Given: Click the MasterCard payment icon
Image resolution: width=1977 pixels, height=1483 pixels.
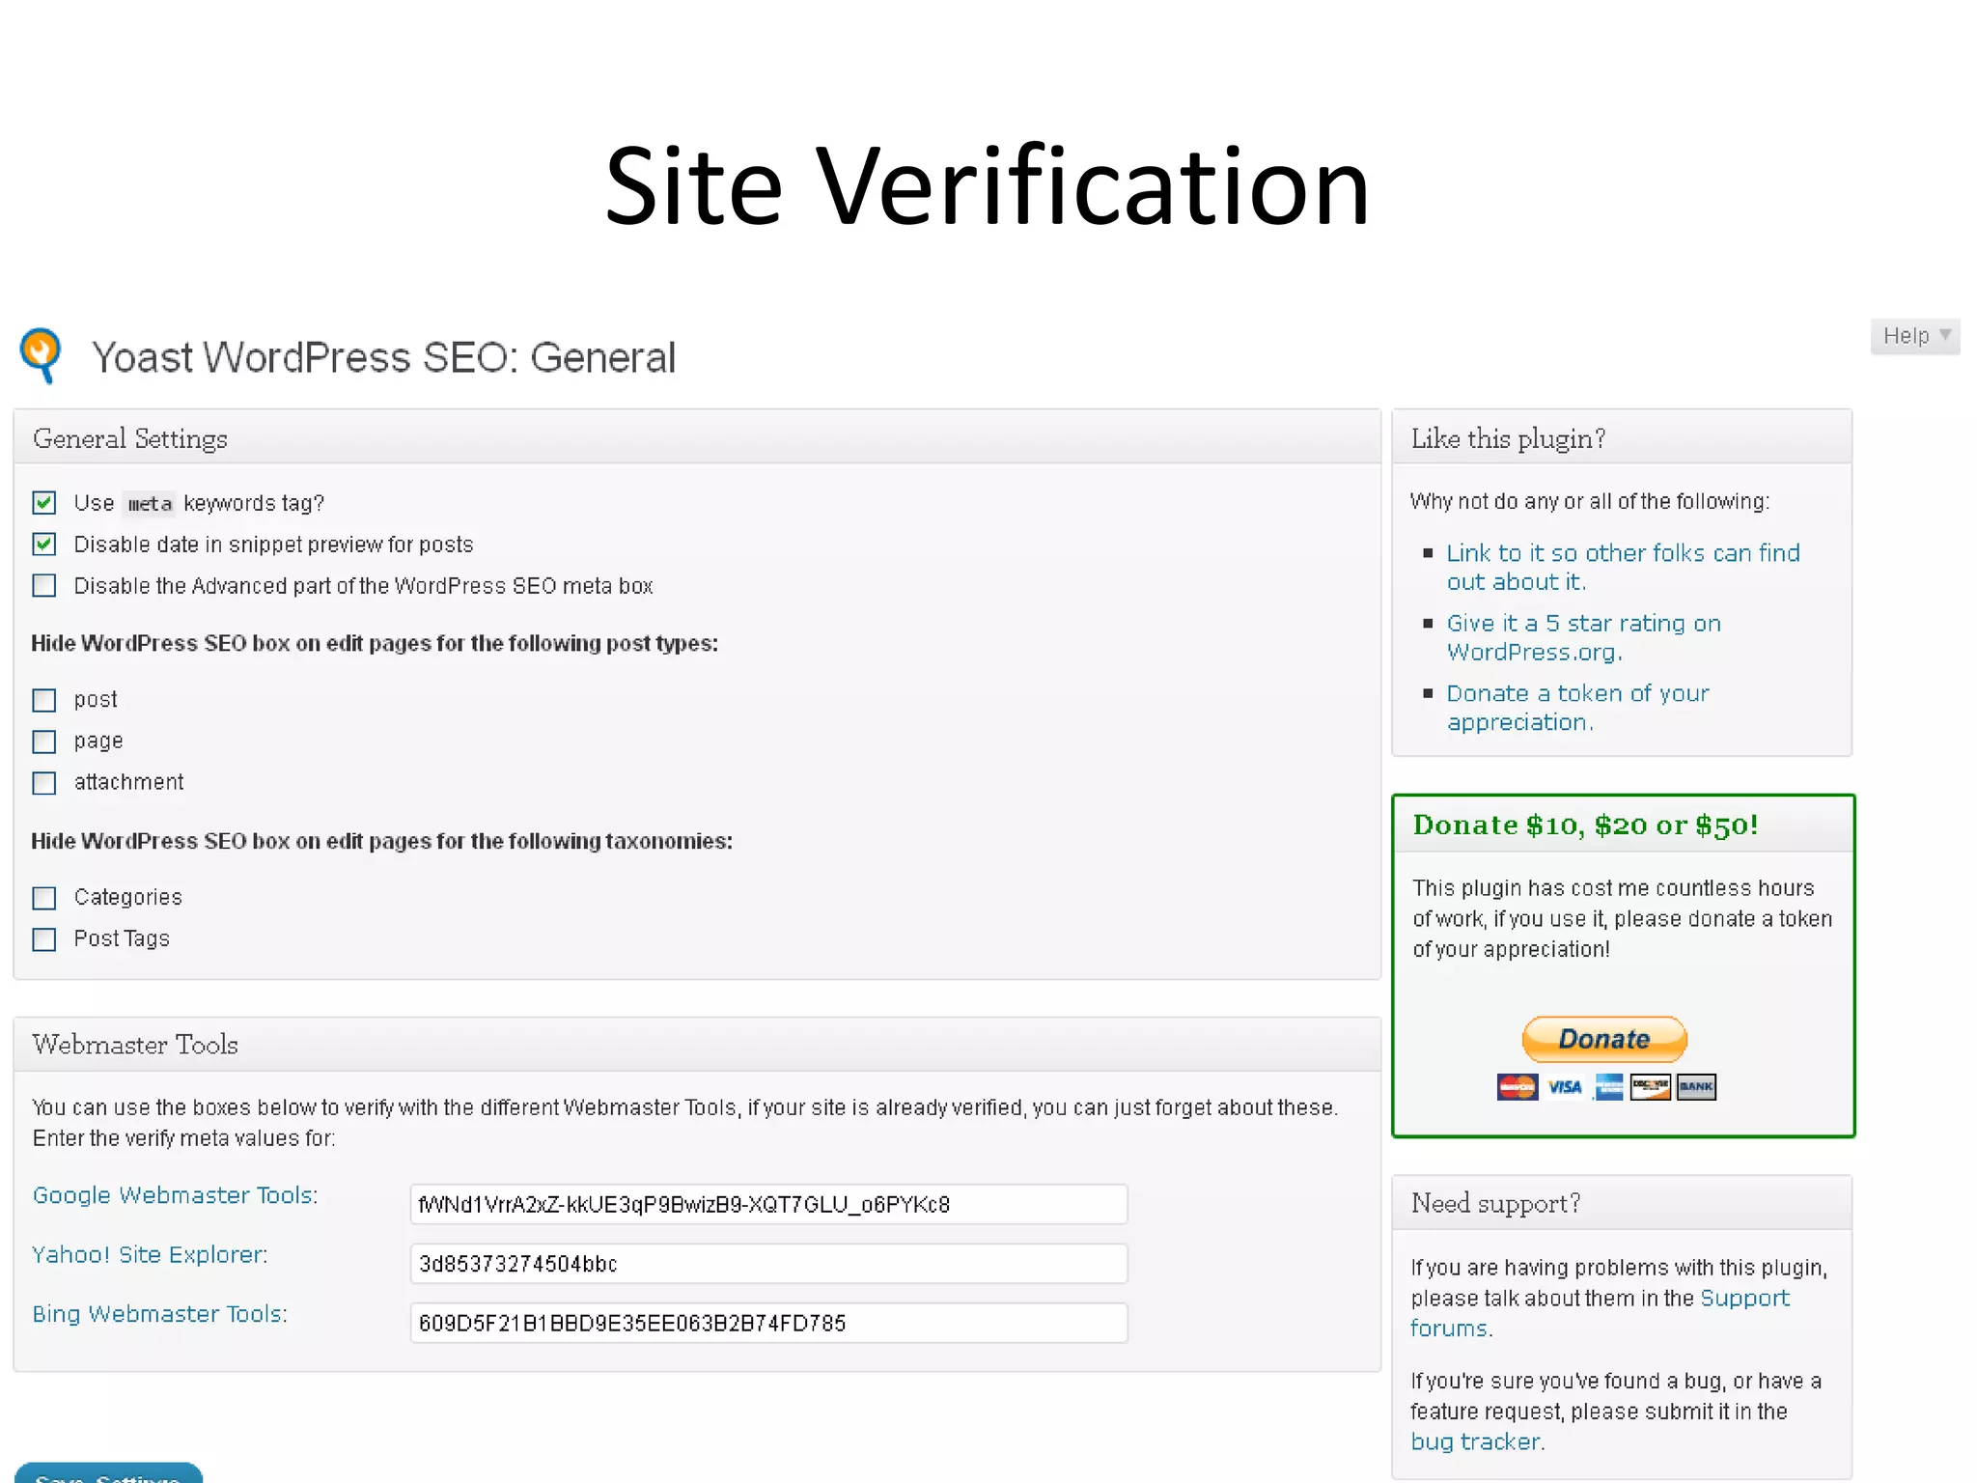Looking at the screenshot, I should pos(1518,1087).
